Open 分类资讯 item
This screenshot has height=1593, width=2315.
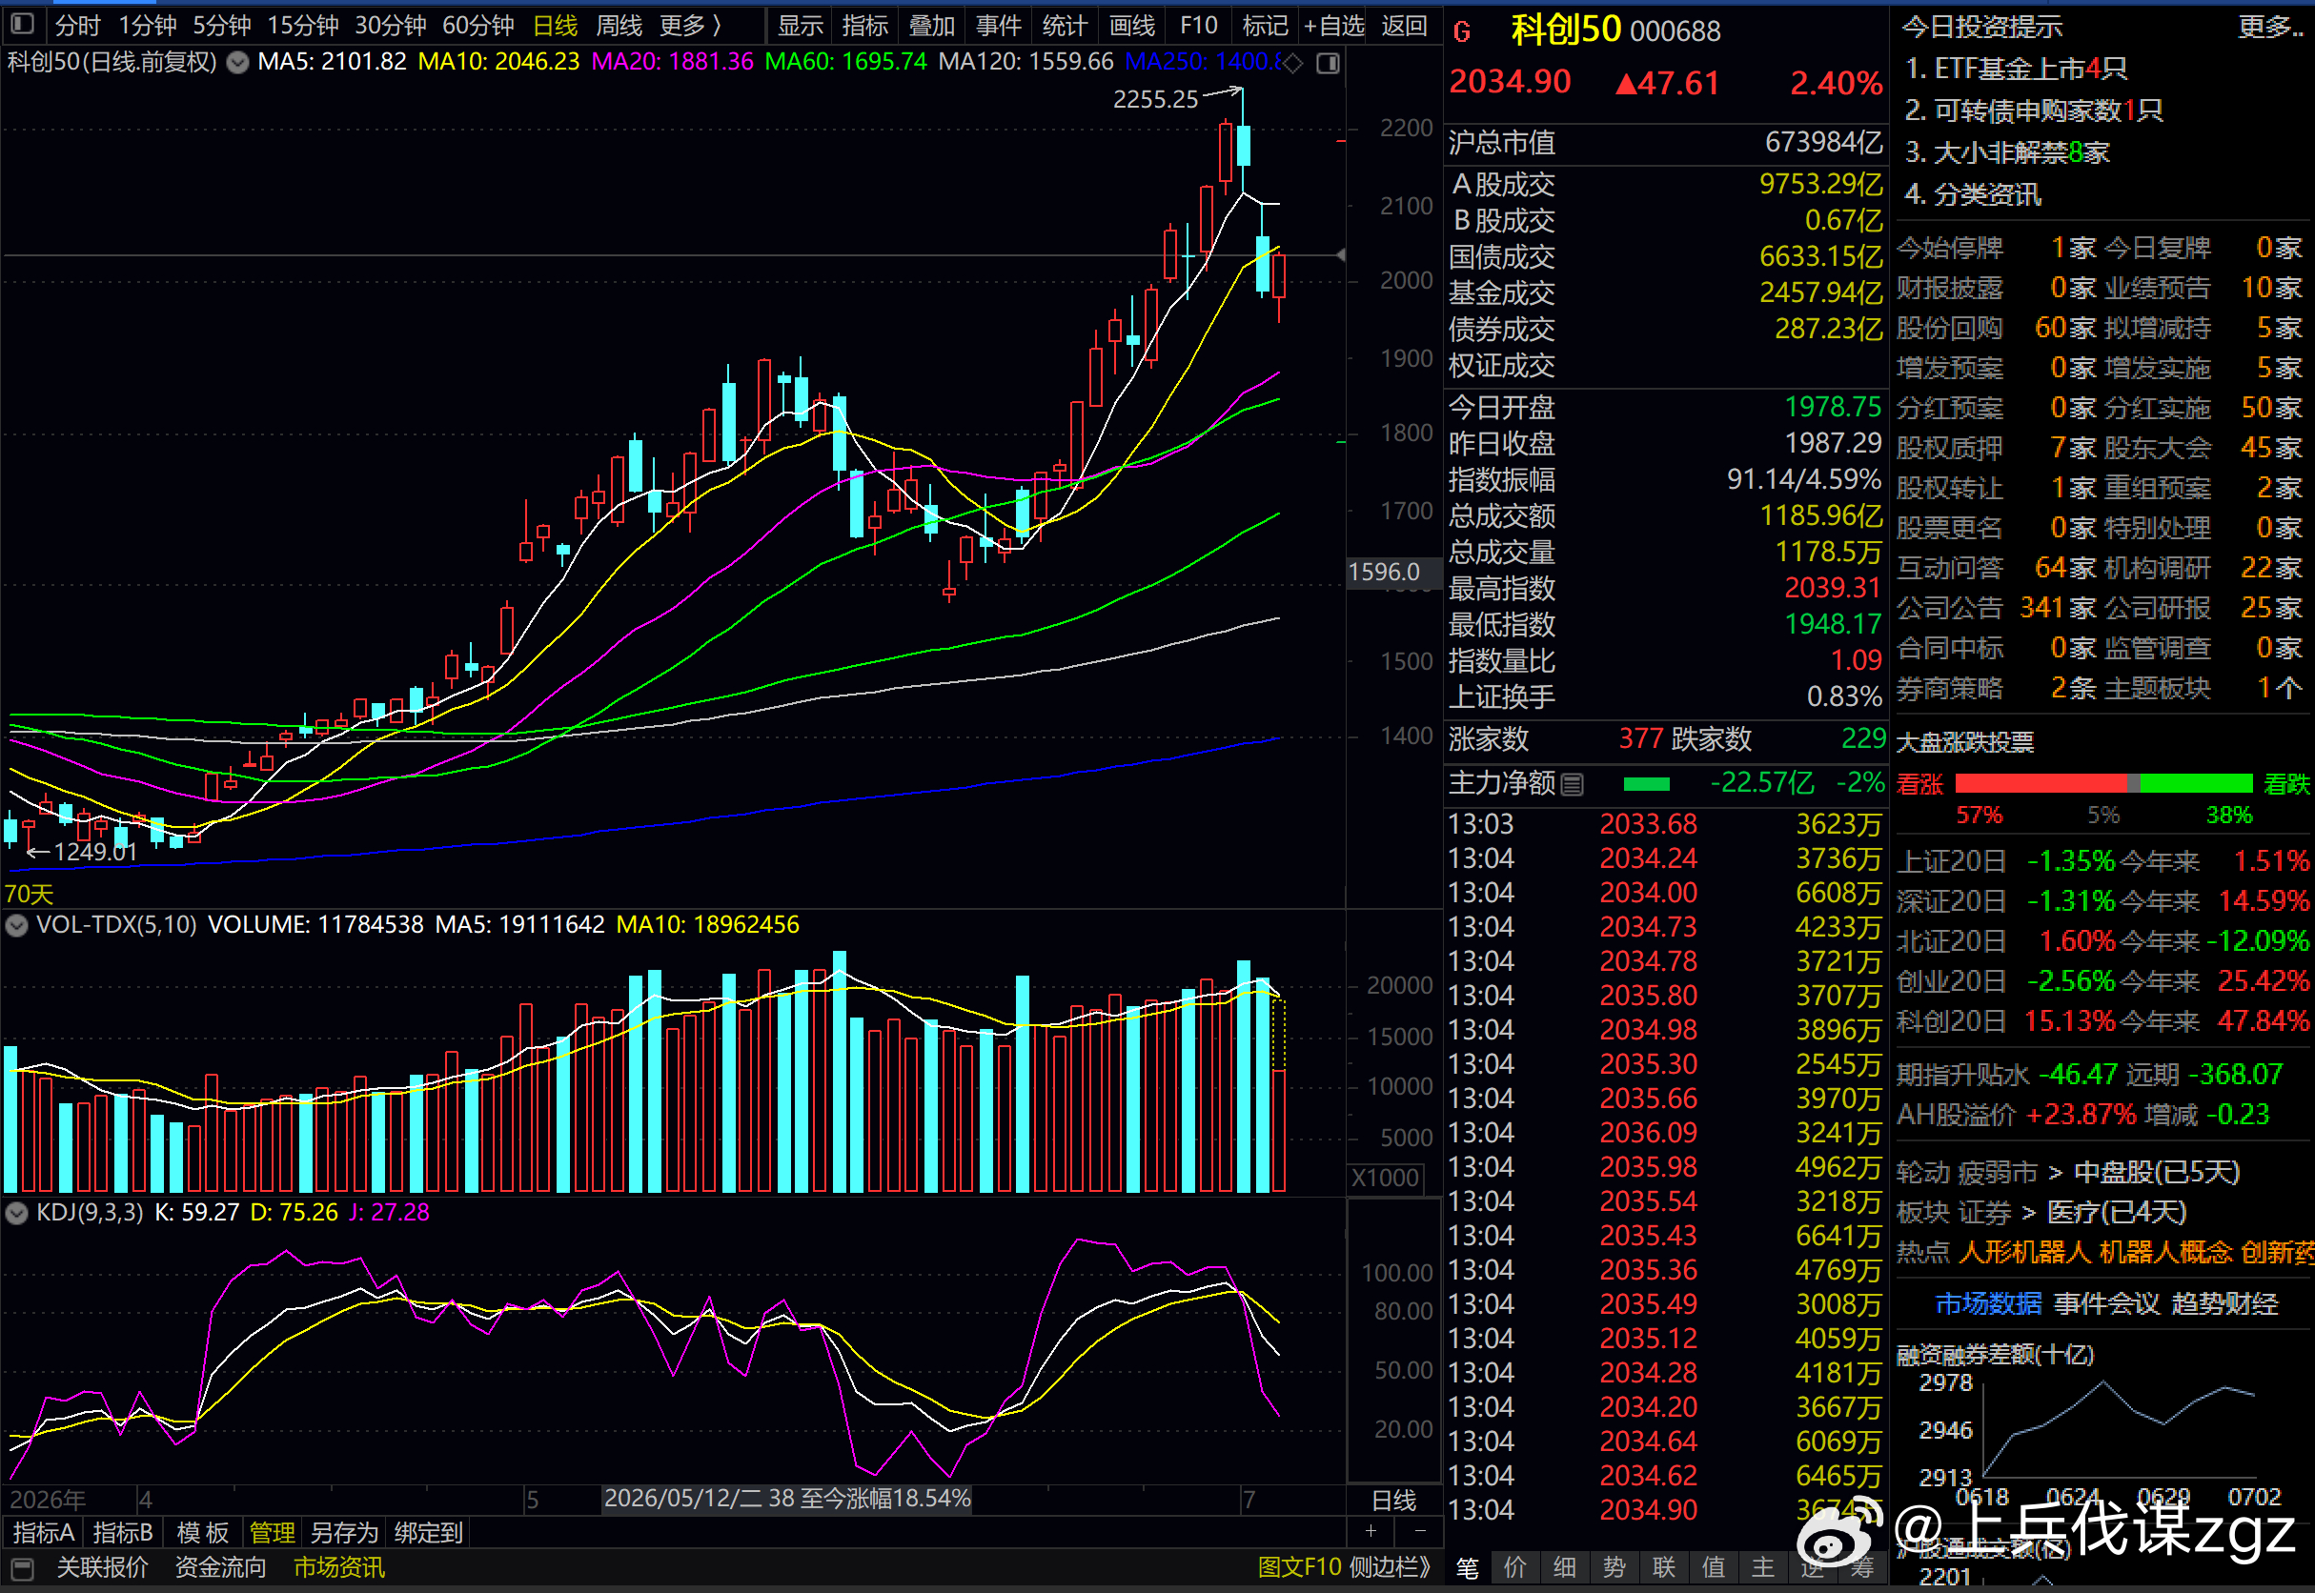(1973, 193)
